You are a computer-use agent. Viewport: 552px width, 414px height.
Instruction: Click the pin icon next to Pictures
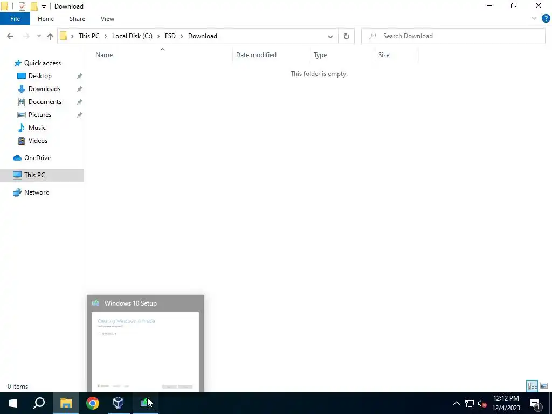[80, 115]
